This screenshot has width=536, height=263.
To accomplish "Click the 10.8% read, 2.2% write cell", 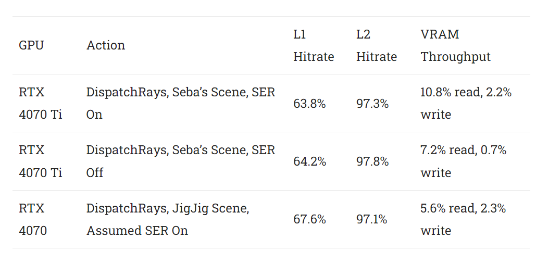I will click(466, 103).
